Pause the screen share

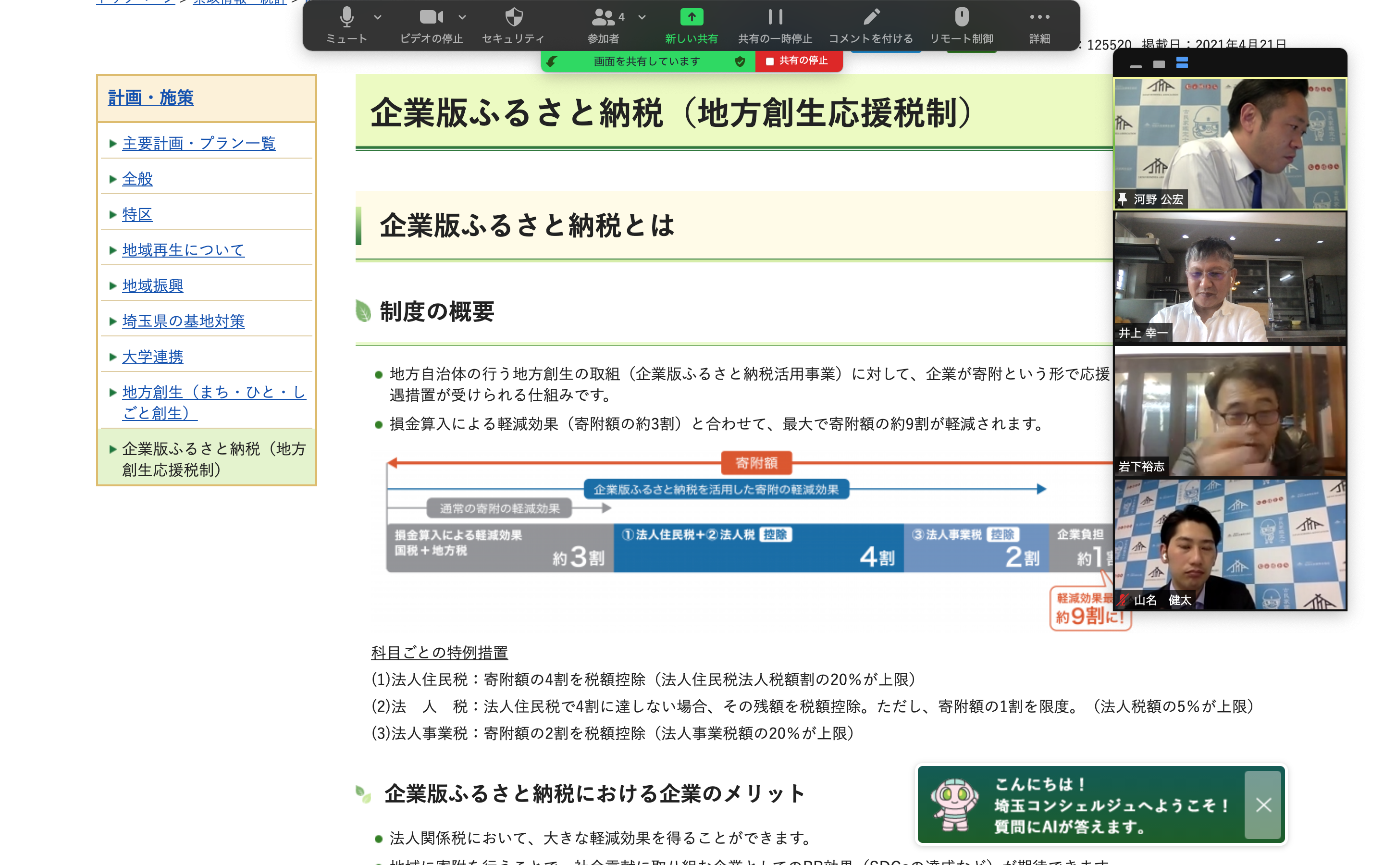[x=775, y=17]
